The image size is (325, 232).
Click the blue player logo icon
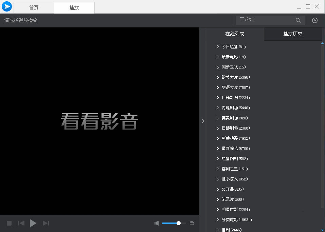click(7, 7)
